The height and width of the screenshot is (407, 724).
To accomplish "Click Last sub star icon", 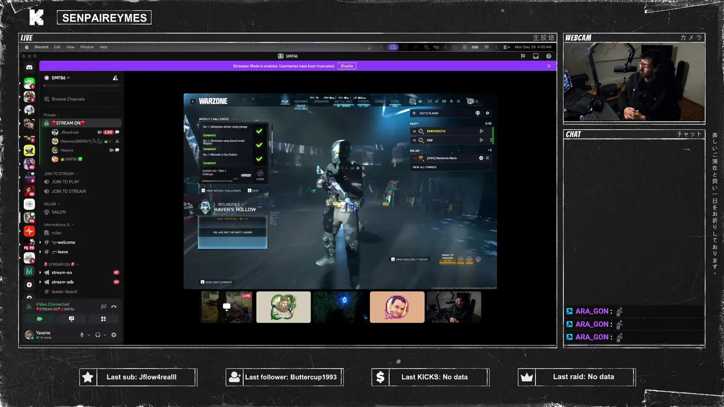I will click(x=88, y=377).
